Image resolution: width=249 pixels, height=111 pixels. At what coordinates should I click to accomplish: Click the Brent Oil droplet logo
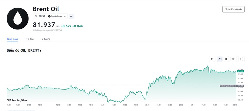tap(18, 18)
